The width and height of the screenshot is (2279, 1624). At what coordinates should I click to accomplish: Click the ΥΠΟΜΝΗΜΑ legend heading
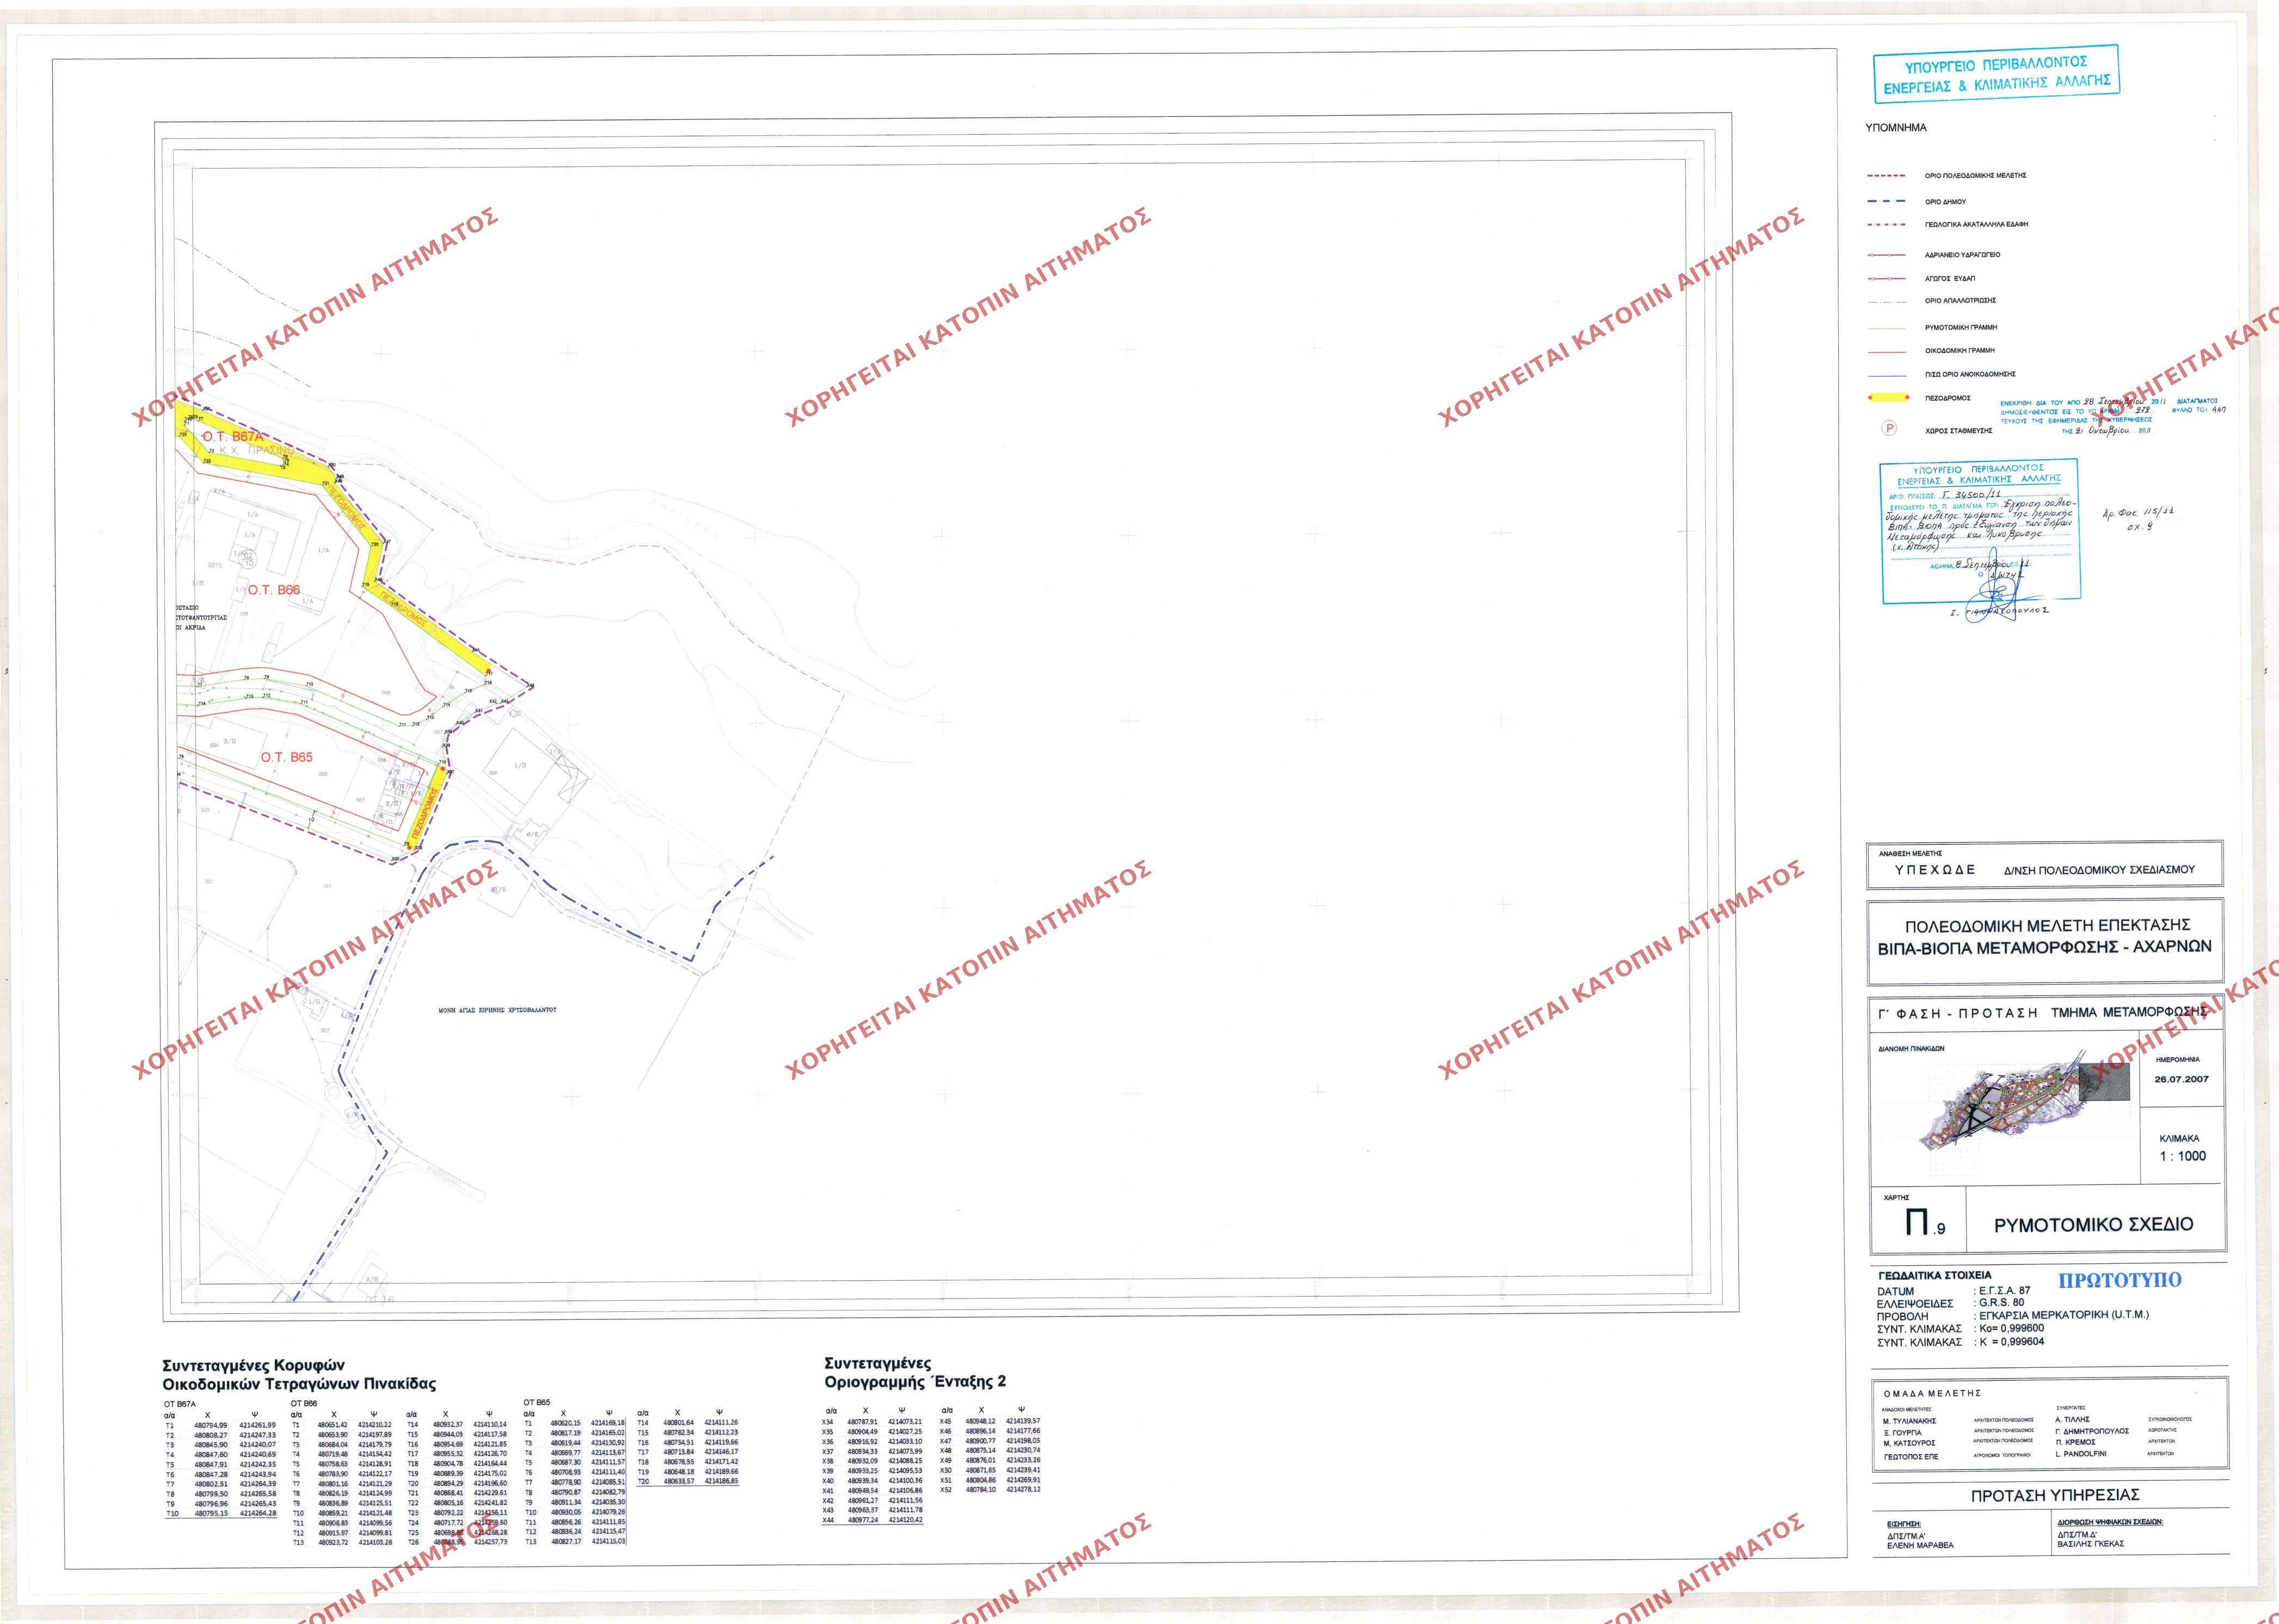(1896, 128)
